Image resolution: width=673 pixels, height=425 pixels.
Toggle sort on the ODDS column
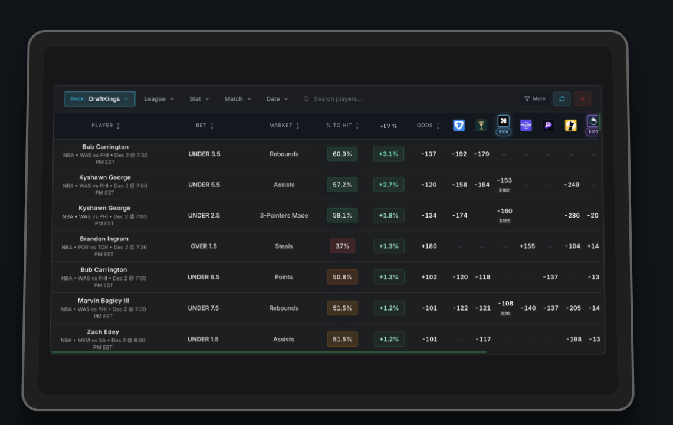pos(438,125)
